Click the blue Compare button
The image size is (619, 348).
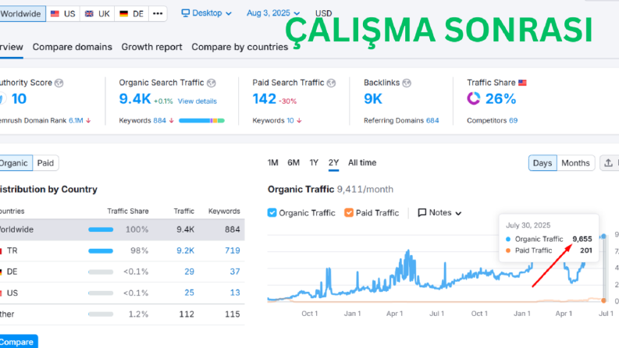coord(18,342)
